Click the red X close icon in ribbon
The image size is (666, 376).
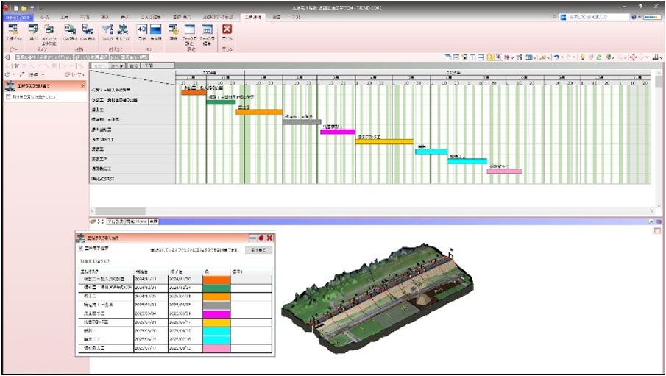tap(227, 29)
